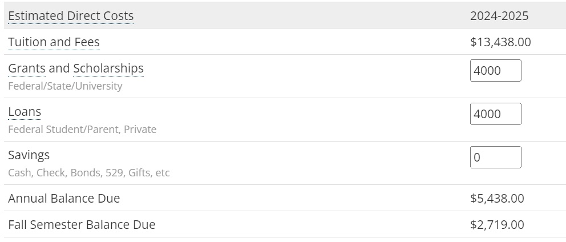This screenshot has height=242, width=566.
Task: Click the Annual Balance Due label
Action: point(64,198)
